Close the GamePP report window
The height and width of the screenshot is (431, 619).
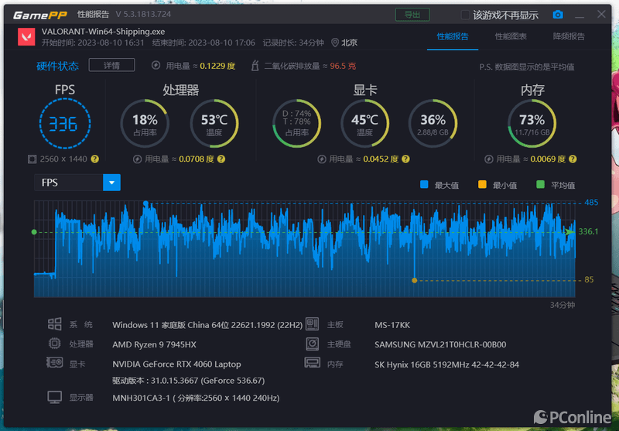click(x=601, y=14)
